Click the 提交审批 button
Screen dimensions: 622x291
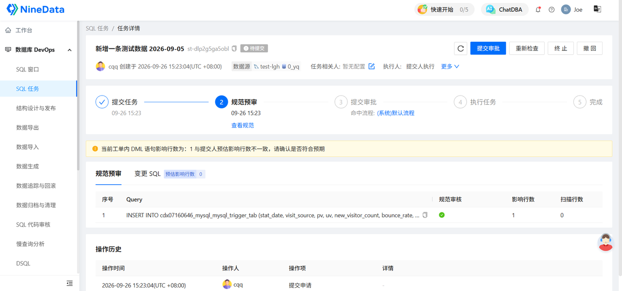(x=488, y=48)
